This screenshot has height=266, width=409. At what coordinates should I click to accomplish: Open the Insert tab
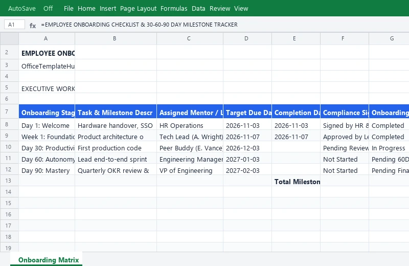pyautogui.click(x=108, y=8)
